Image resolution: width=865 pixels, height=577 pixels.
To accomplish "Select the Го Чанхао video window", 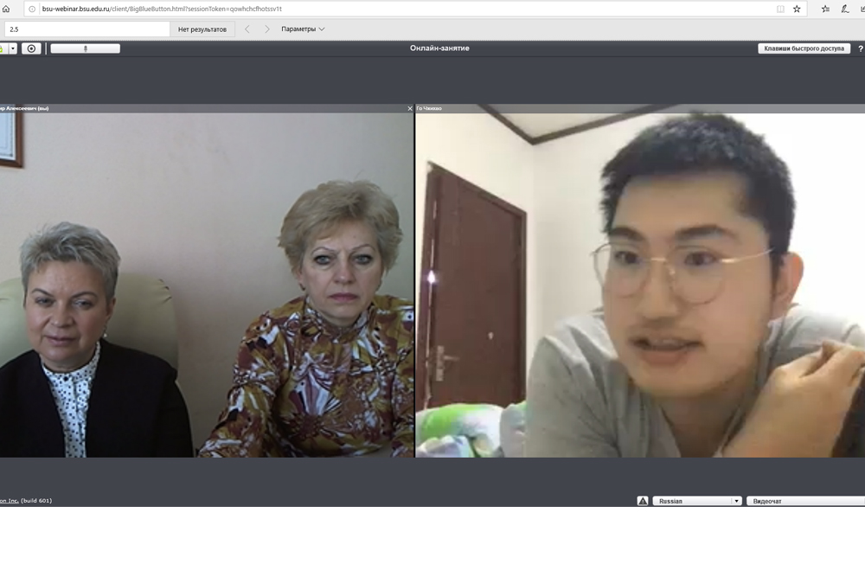I will [640, 285].
